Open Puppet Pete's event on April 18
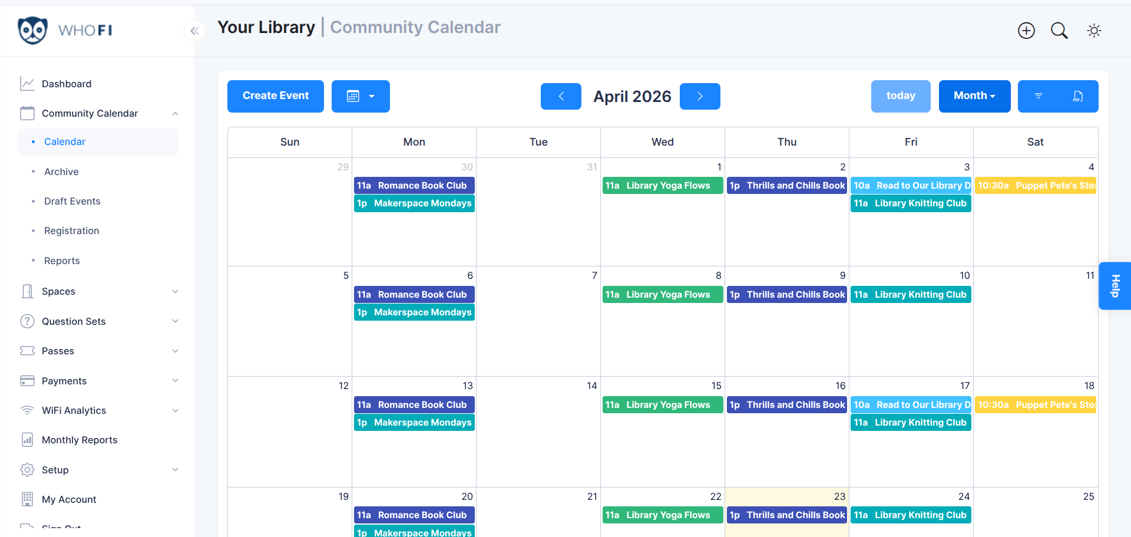This screenshot has height=537, width=1131. tap(1036, 405)
